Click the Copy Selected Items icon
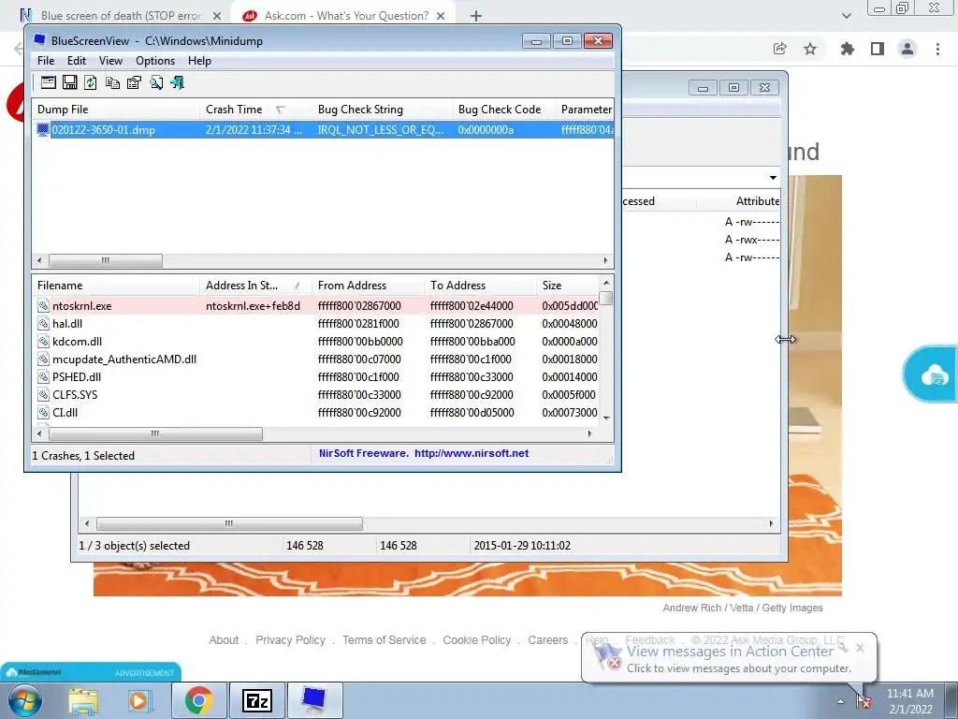 (x=112, y=82)
